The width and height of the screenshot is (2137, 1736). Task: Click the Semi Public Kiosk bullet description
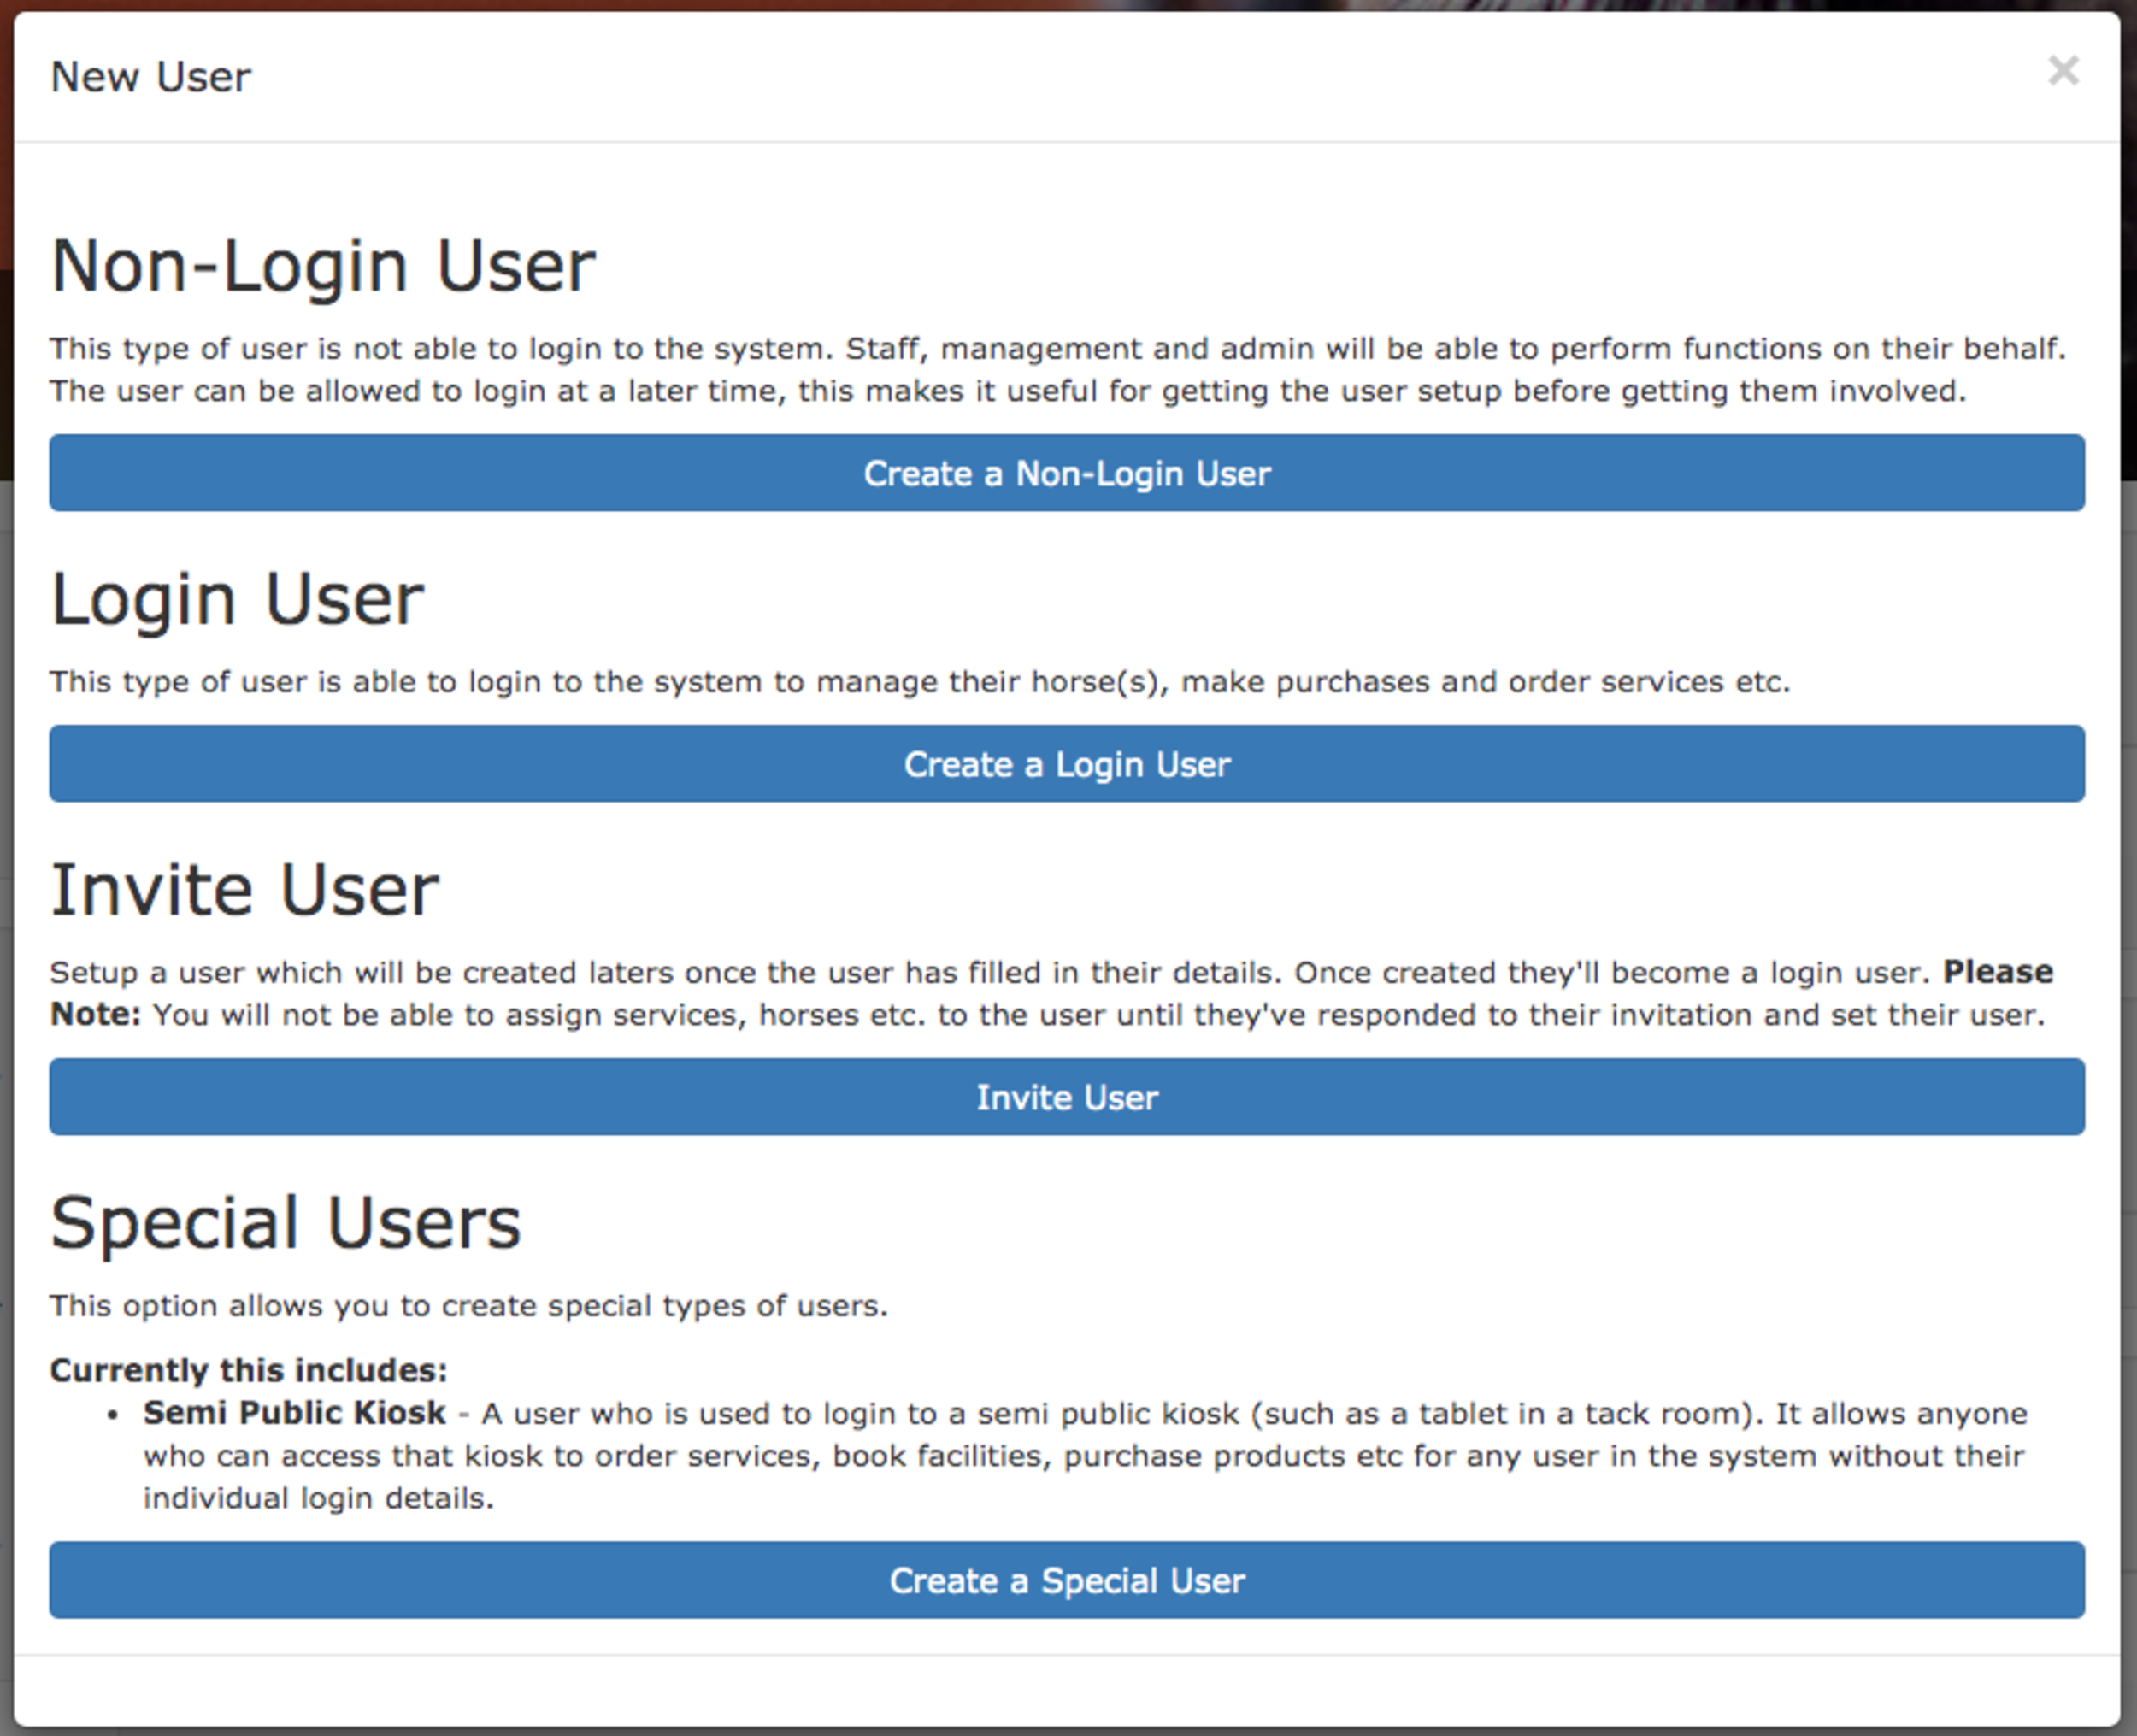click(1085, 1455)
